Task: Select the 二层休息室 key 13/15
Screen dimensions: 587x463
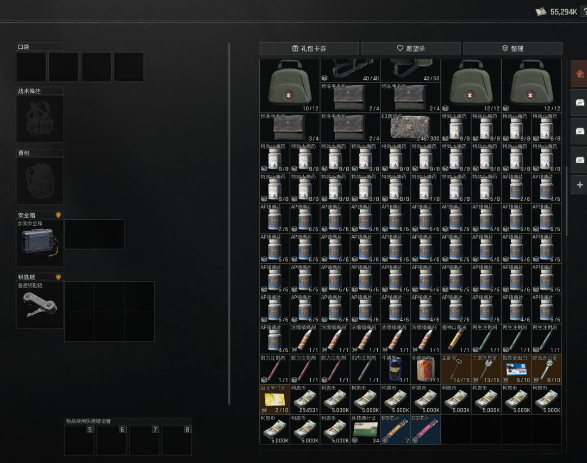Action: (486, 369)
